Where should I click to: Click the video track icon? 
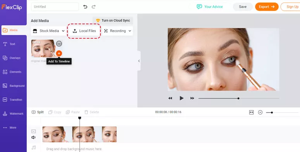click(x=33, y=131)
